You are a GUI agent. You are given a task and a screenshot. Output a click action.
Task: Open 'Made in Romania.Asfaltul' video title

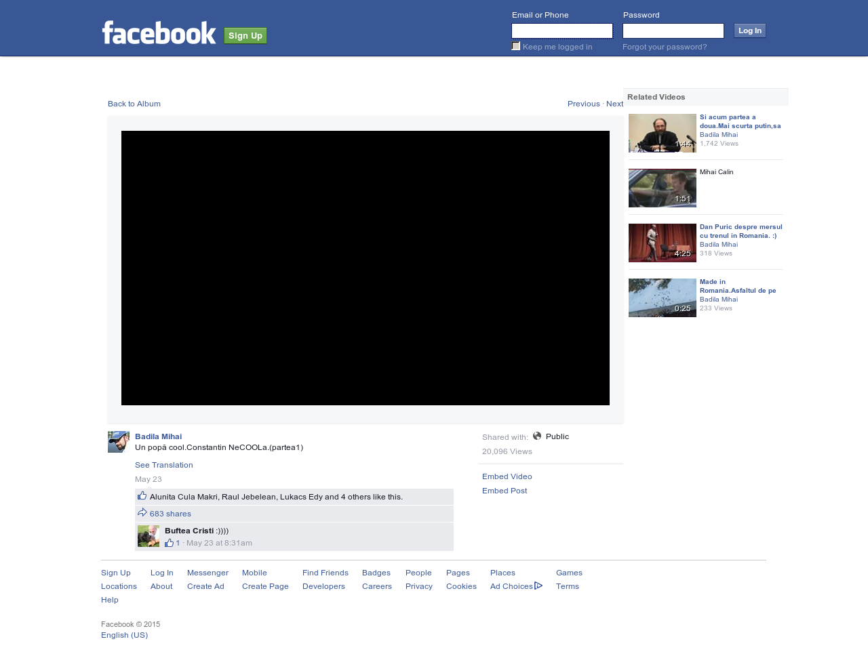point(738,286)
